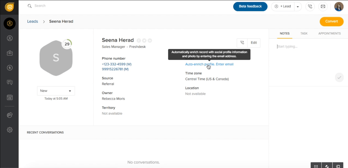Screen dimensions: 348x168
Task: Click the note save checkmark button
Action: (x=339, y=77)
